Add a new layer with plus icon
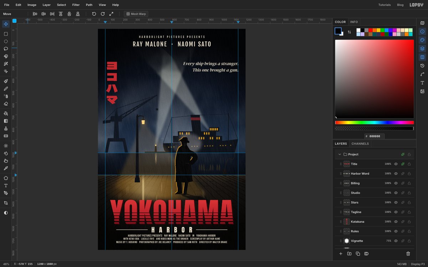The width and height of the screenshot is (428, 267). 341,254
